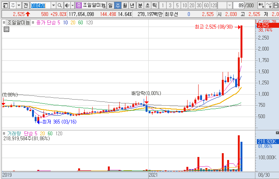Click the green 60 price moving average label

coord(80,22)
